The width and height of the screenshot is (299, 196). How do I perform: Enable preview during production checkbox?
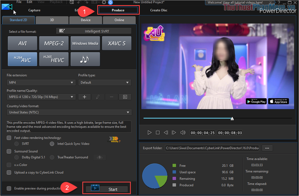[x=9, y=188]
